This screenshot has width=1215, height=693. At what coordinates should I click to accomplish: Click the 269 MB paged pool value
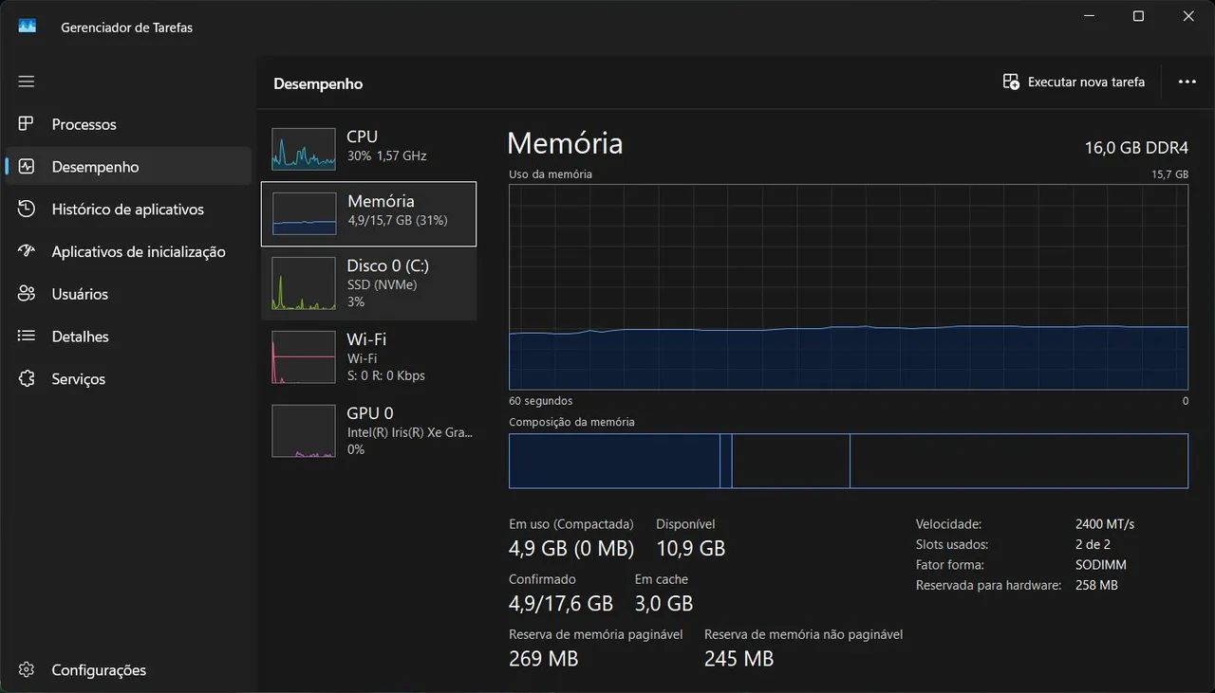[x=544, y=658]
